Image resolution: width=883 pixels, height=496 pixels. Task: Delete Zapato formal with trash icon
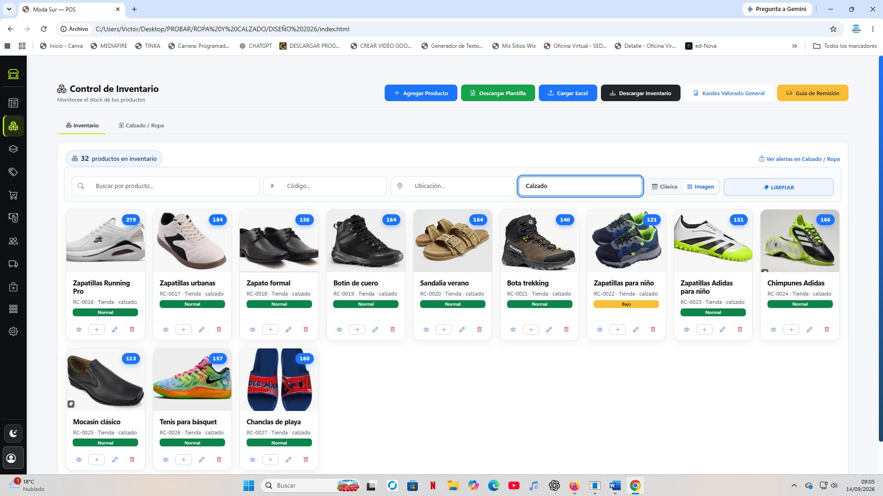coord(306,330)
